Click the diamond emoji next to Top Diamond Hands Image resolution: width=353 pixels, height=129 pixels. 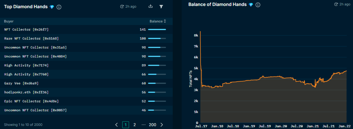(x=52, y=7)
